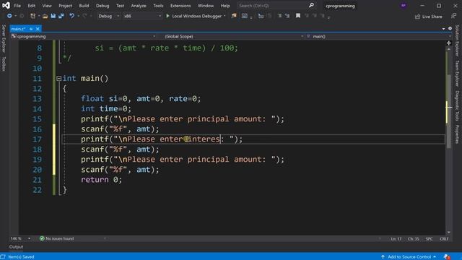Click the Save All toolbar icon
Image resolution: width=462 pixels, height=260 pixels.
coord(61,16)
